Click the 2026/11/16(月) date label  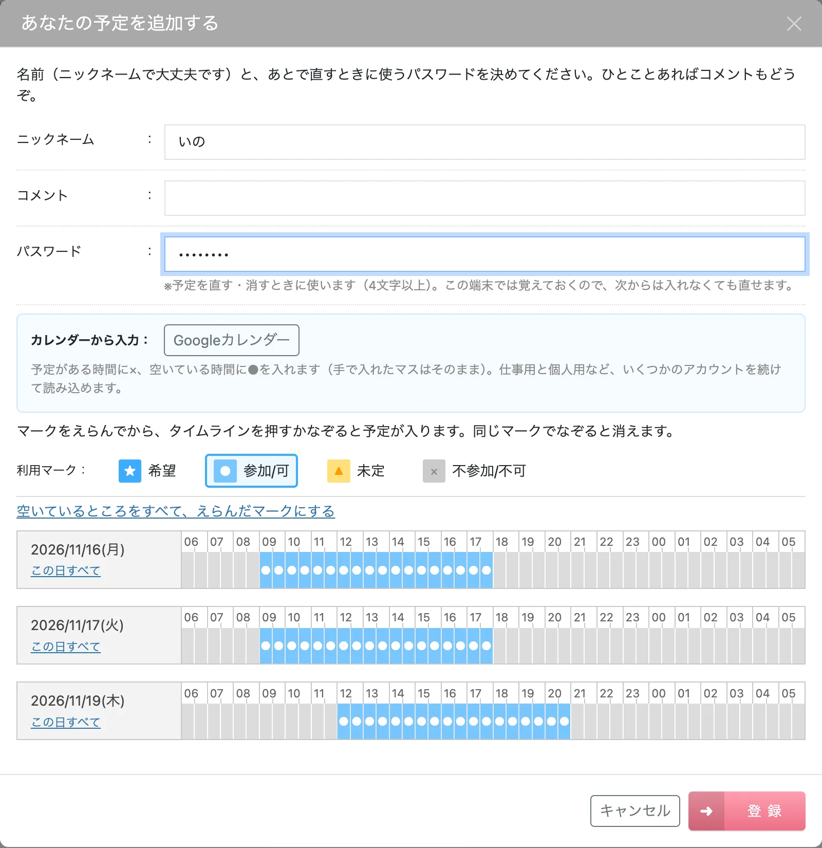tap(78, 549)
